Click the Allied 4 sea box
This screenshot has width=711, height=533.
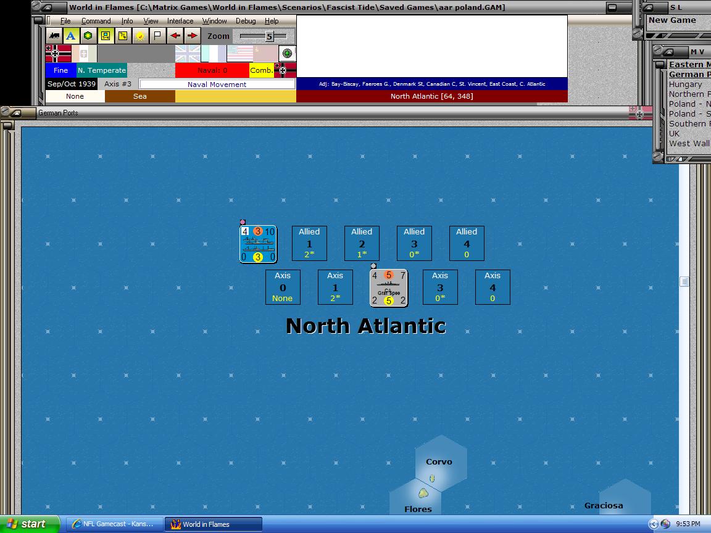[x=467, y=244]
